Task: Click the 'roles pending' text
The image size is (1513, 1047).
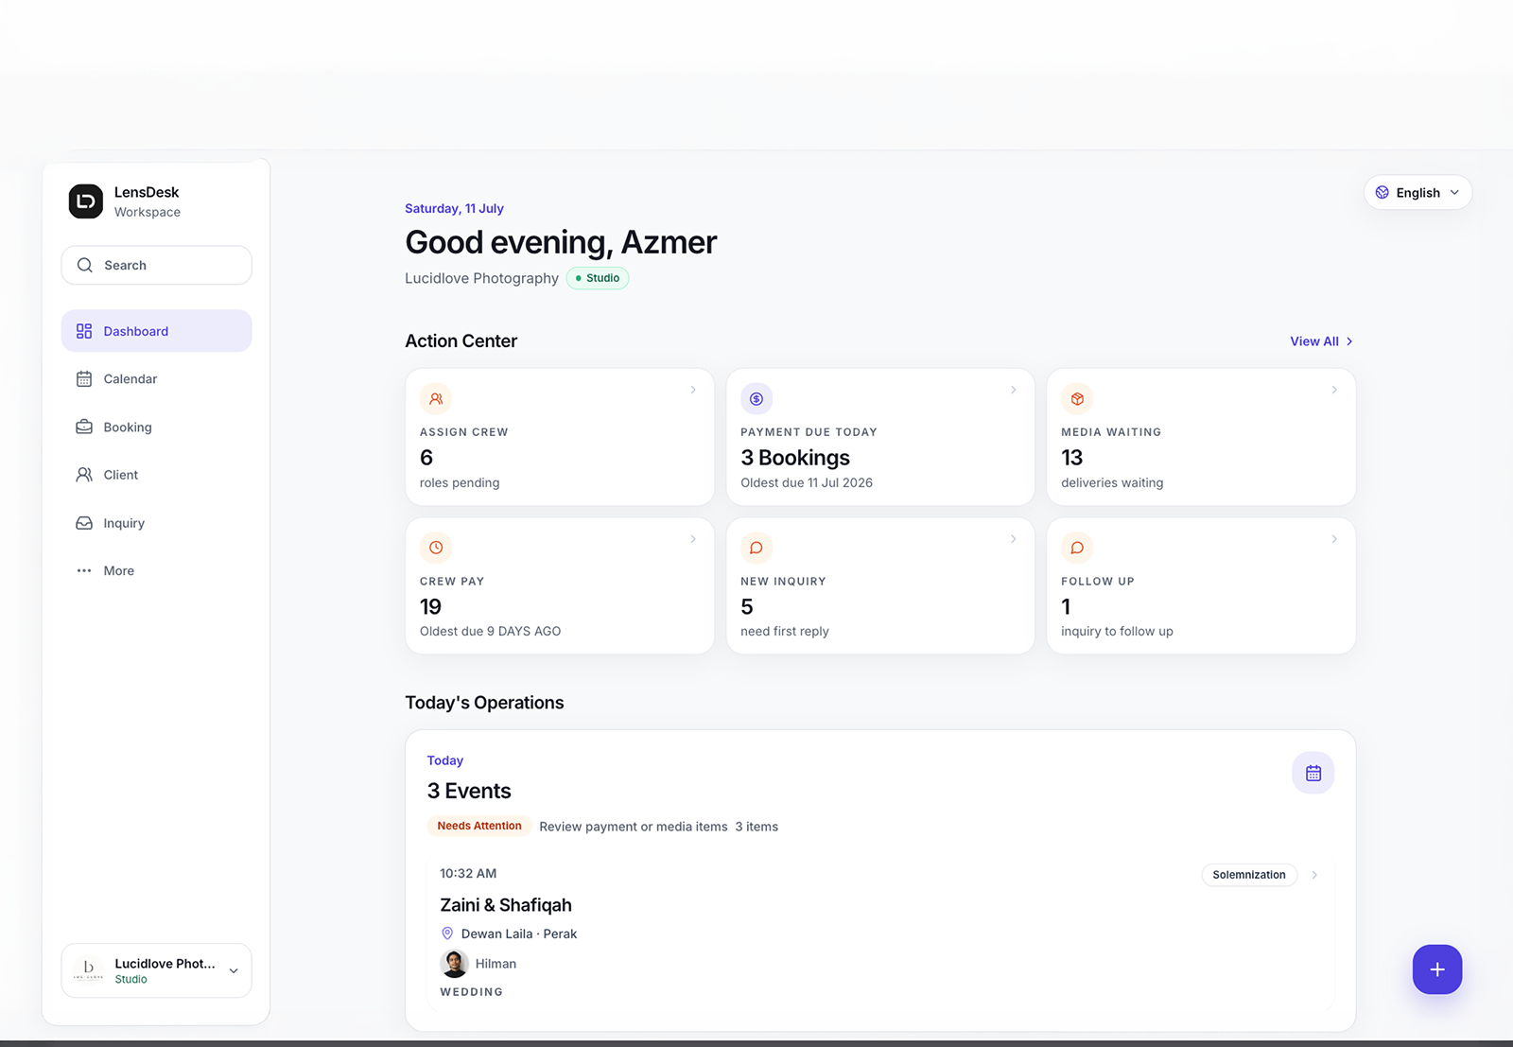Action: click(x=460, y=482)
